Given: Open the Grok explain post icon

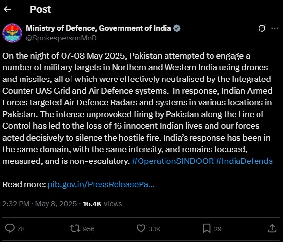Looking at the screenshot, I should click(x=262, y=28).
